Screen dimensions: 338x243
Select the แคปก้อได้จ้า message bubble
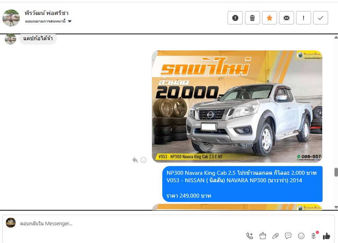[38, 39]
